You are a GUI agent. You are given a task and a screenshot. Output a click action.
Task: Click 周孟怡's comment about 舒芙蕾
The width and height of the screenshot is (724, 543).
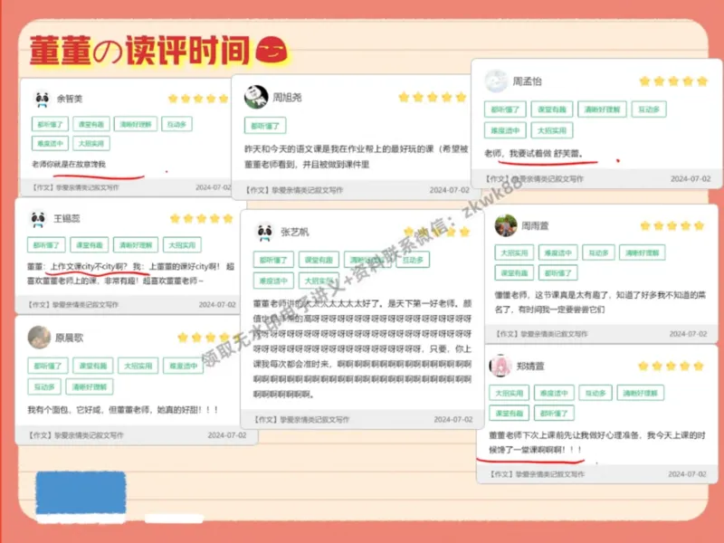coord(534,153)
